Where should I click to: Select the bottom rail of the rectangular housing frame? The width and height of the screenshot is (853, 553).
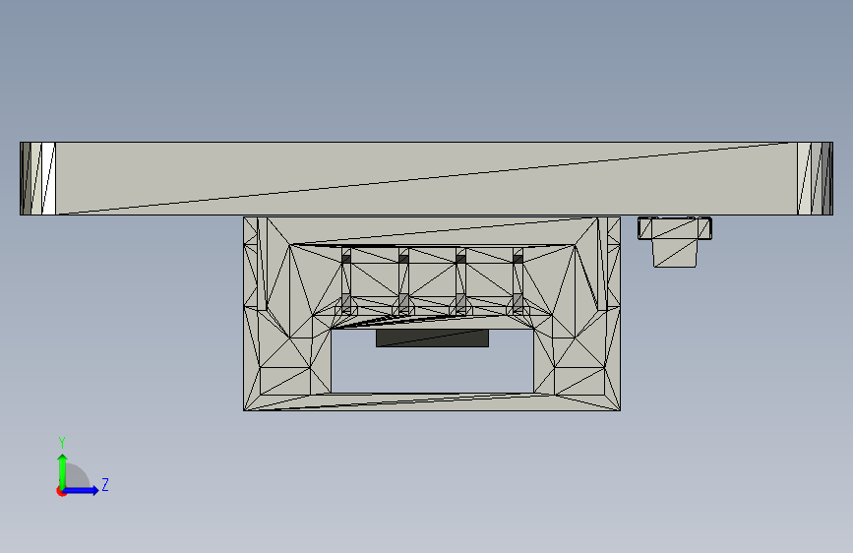click(x=432, y=401)
